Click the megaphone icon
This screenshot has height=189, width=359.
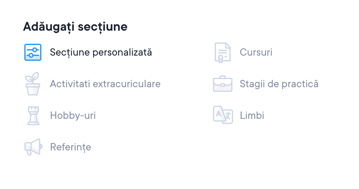(x=33, y=147)
